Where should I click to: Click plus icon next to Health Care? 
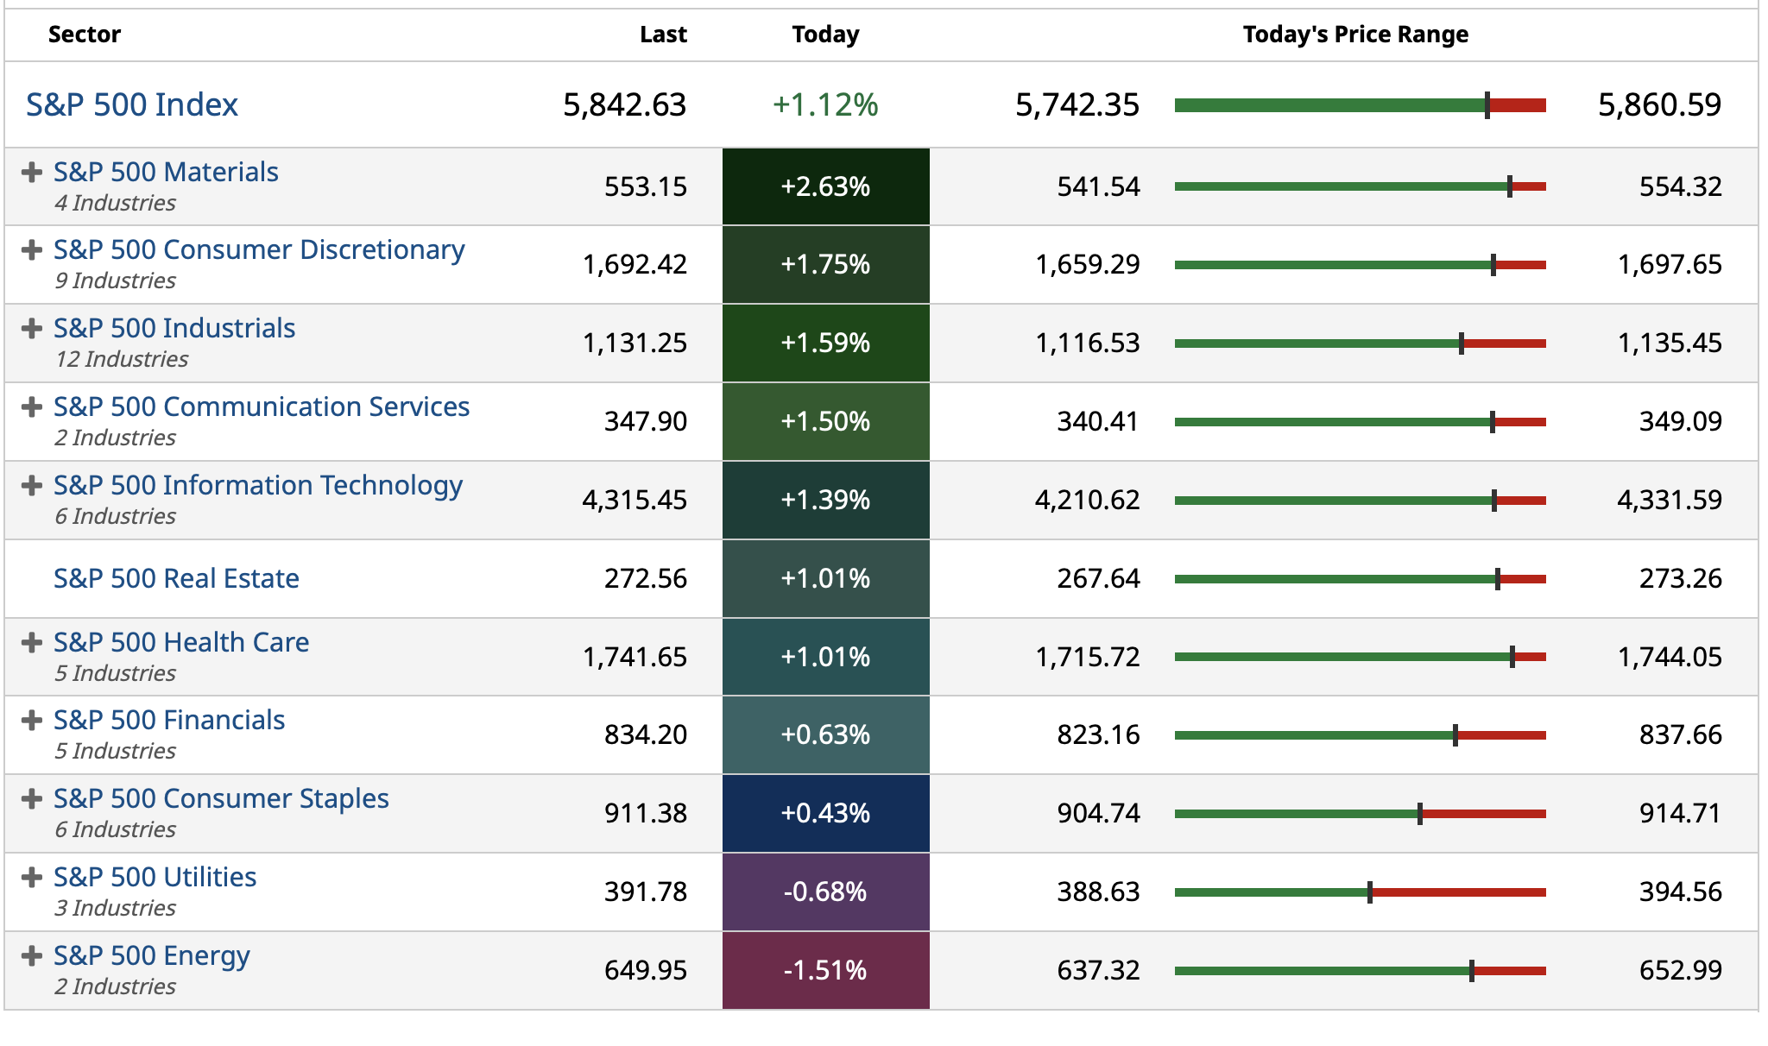click(32, 643)
